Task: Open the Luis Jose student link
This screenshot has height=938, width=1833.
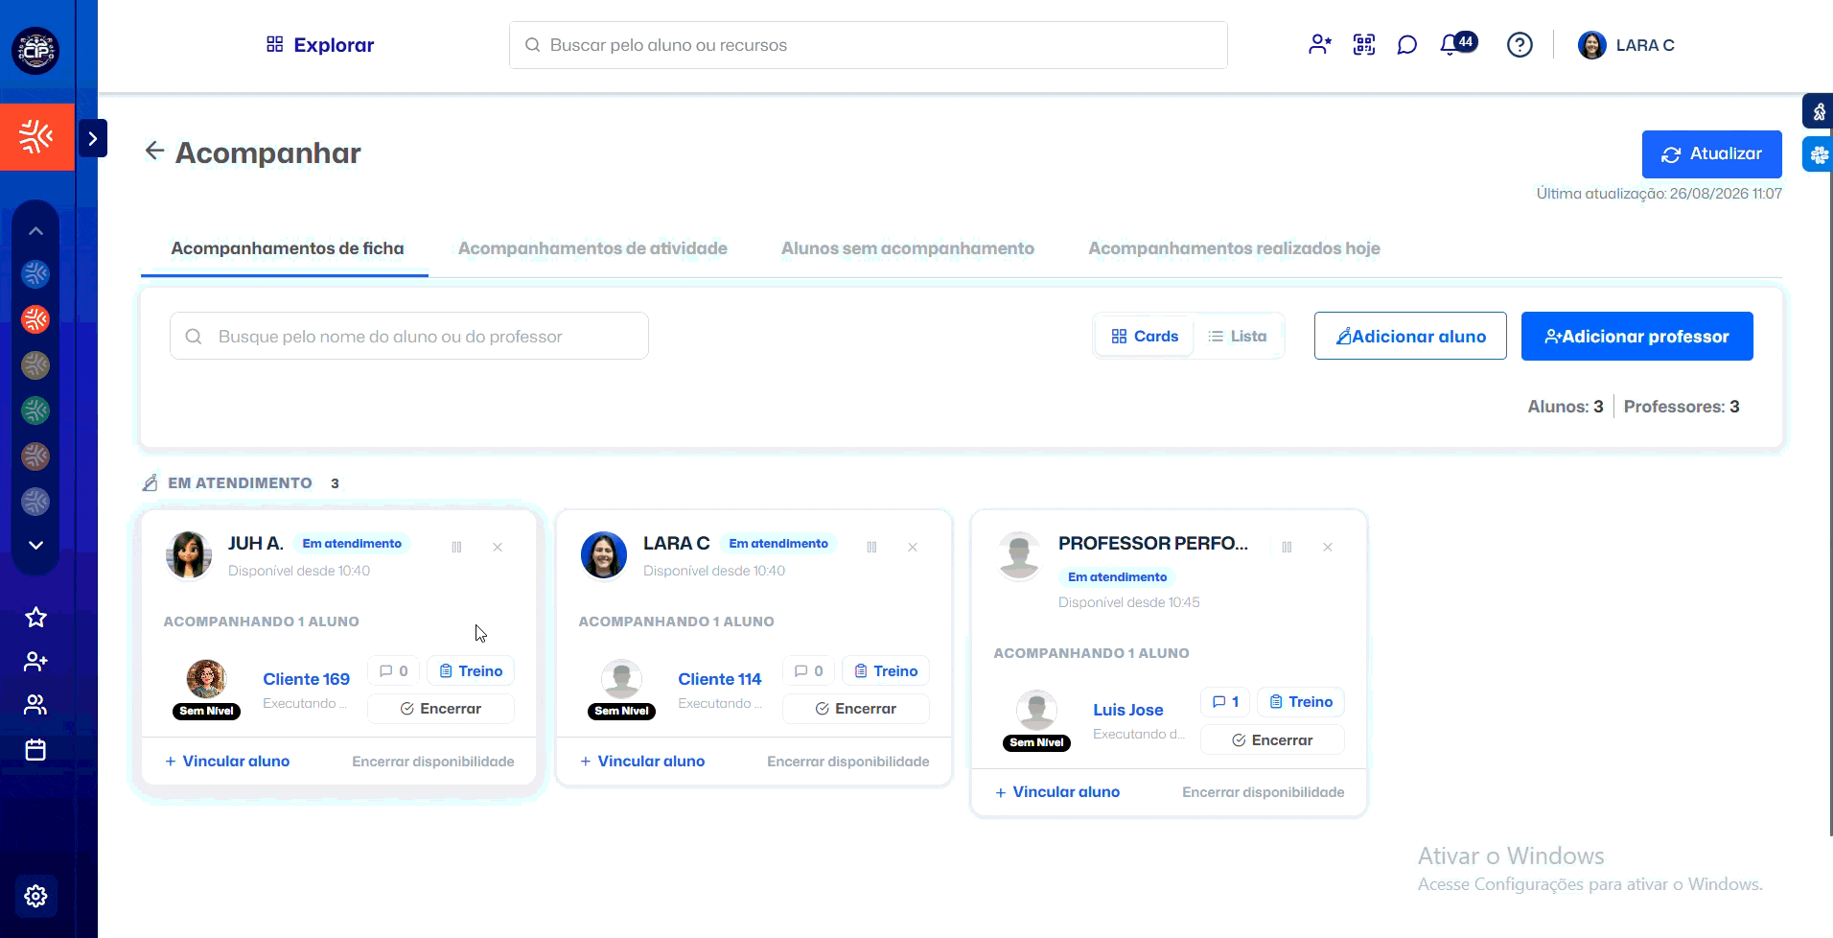Action: coord(1128,710)
